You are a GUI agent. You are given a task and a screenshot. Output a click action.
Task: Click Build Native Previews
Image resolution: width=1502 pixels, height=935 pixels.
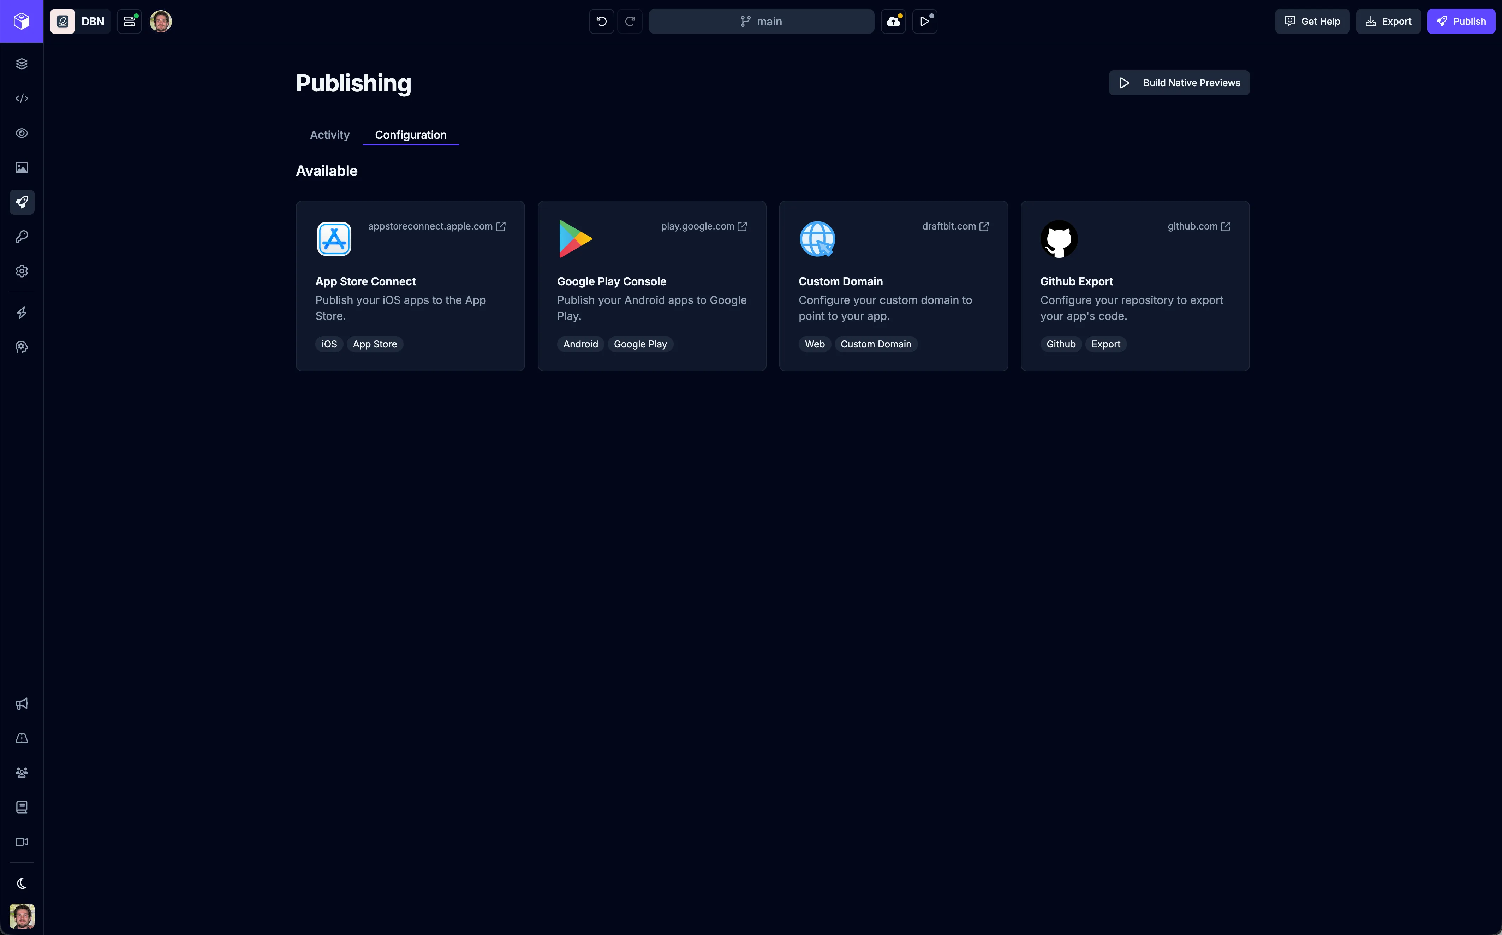(x=1178, y=82)
